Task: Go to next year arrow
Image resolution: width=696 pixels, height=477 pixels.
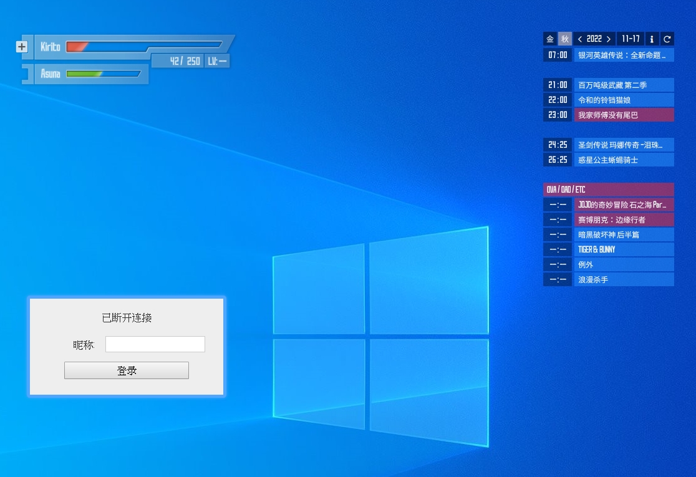Action: coord(609,39)
